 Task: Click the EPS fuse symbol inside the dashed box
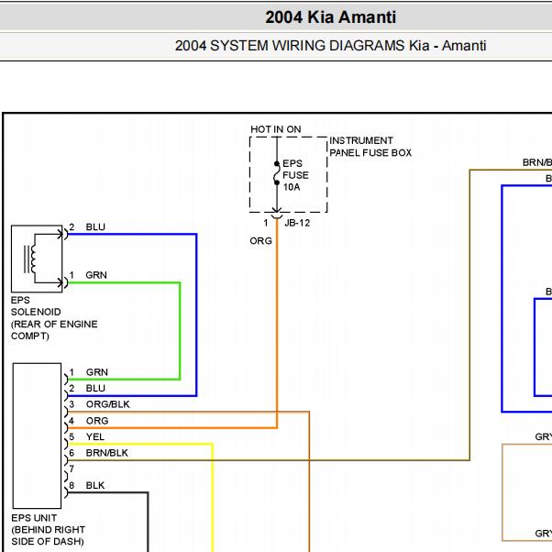[277, 173]
